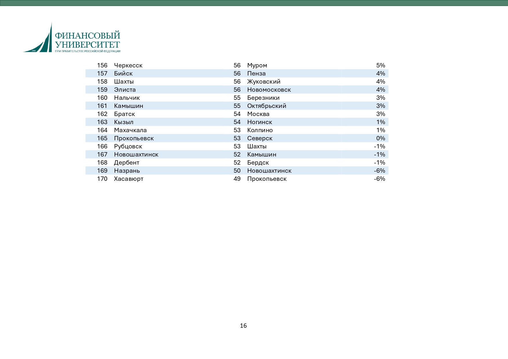Select the Хасавюрт entry at rank 170
The height and width of the screenshot is (359, 508).
(129, 179)
